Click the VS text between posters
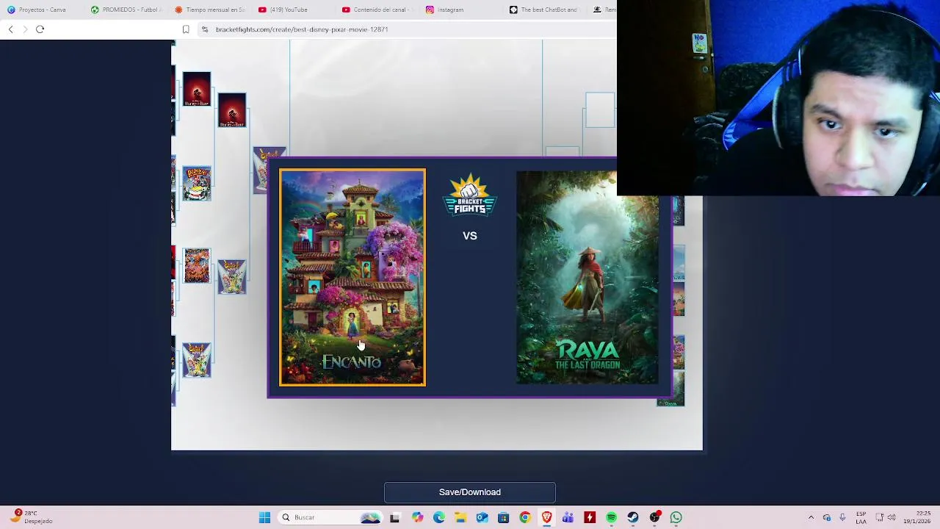The height and width of the screenshot is (529, 940). pos(470,236)
